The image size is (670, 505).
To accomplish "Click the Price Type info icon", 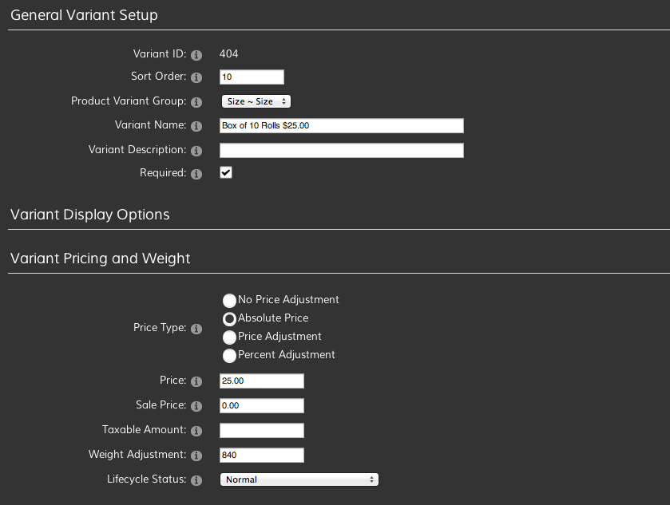I will (x=196, y=329).
